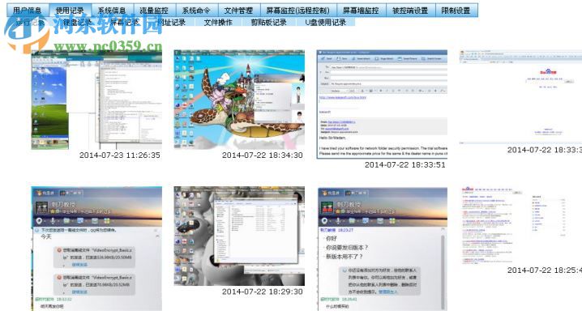Viewport: 582px width, 315px height.
Task: Click the timestamp under Baidu results thumbnail
Action: pyautogui.click(x=544, y=270)
